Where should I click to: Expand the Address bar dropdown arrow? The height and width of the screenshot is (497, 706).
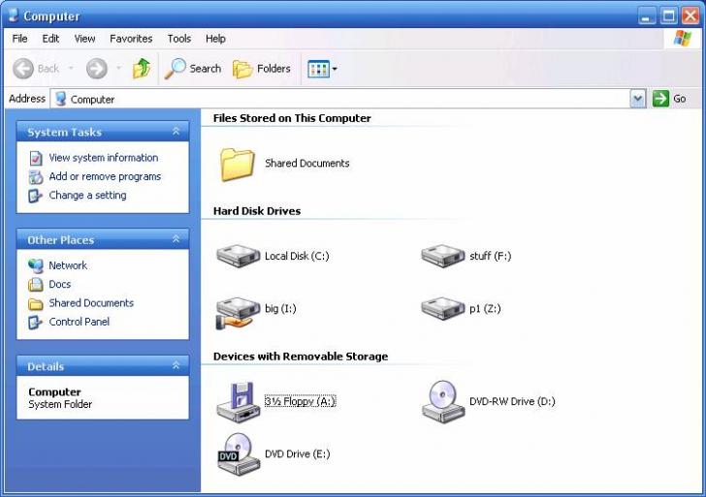coord(637,99)
